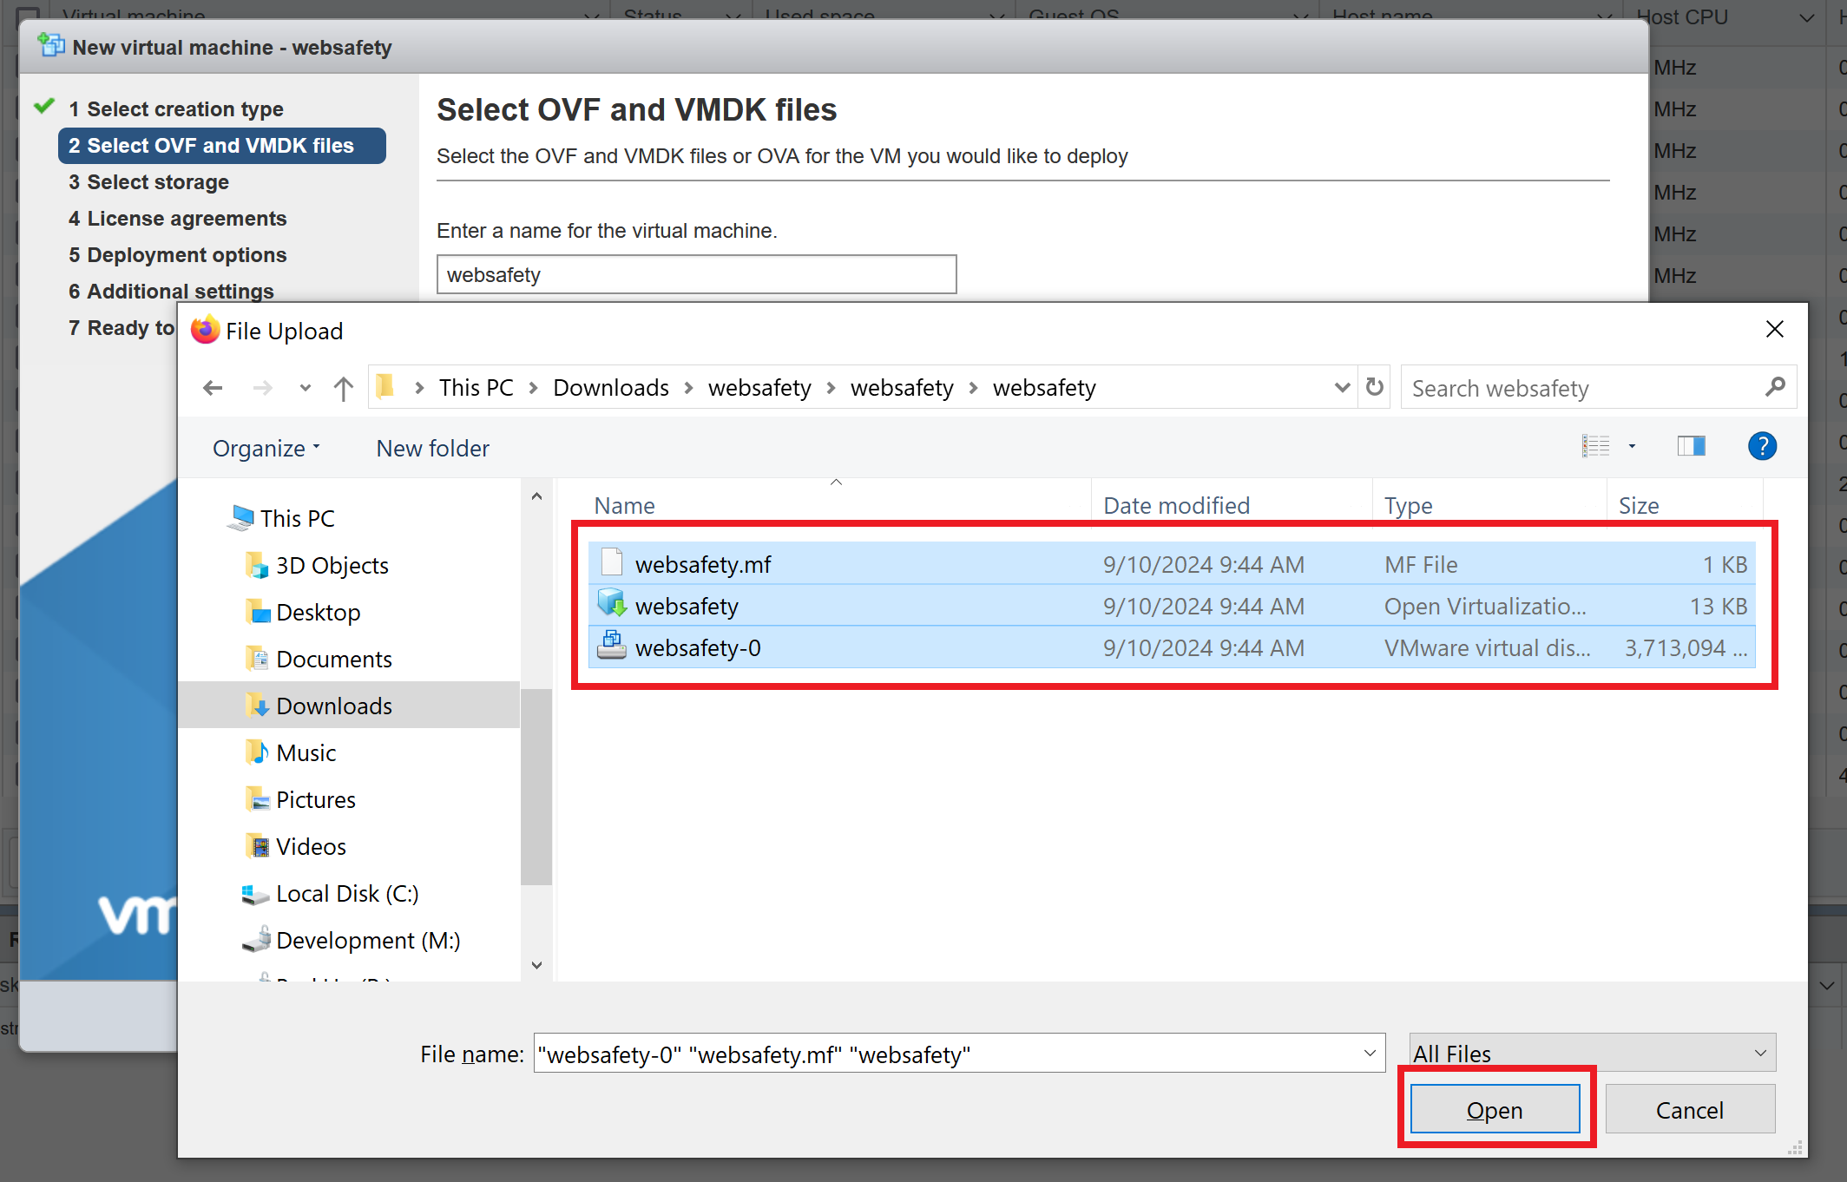Select This PC in navigation tree
Viewport: 1847px width, 1182px height.
pos(297,518)
